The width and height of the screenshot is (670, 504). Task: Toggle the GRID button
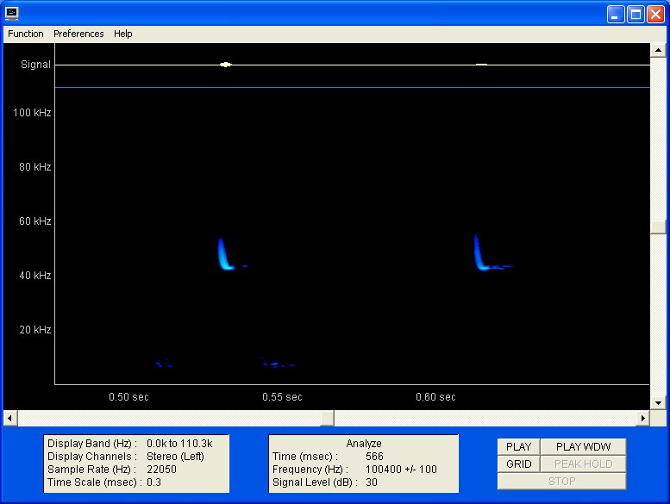pyautogui.click(x=518, y=464)
